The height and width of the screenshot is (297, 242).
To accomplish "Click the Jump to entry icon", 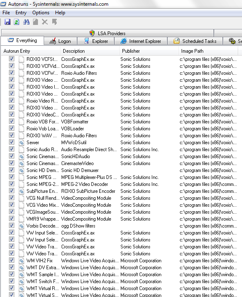I will pos(54,22).
